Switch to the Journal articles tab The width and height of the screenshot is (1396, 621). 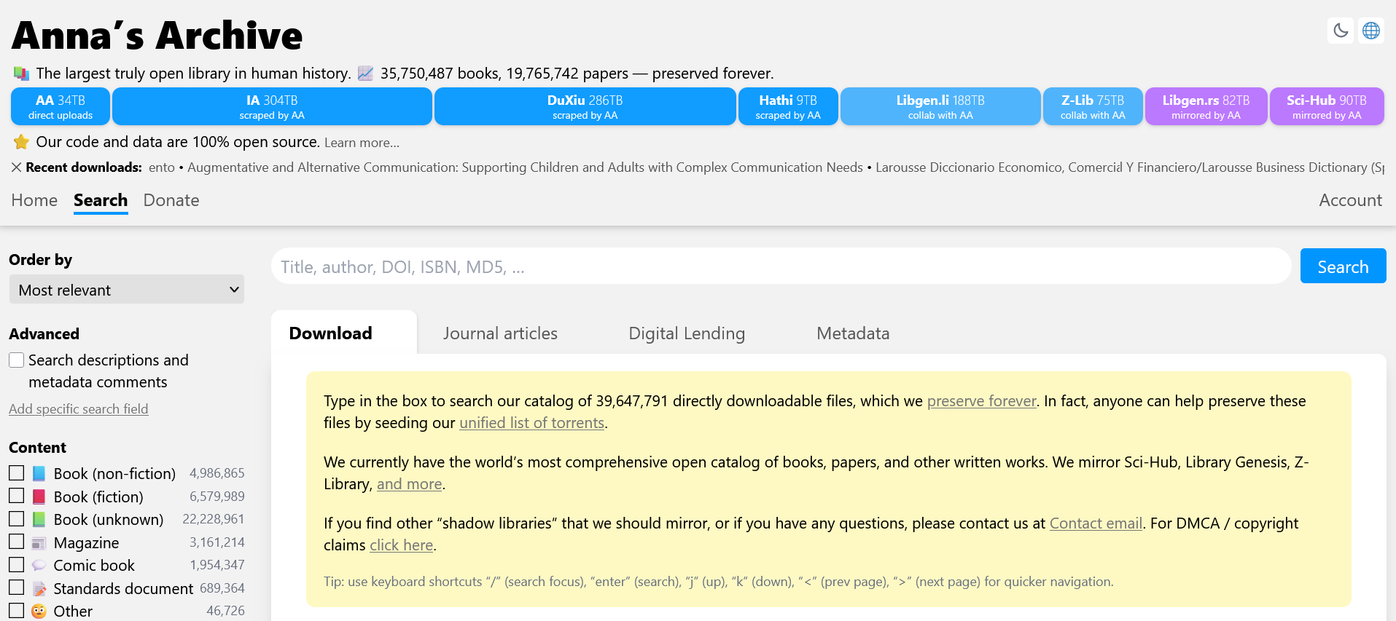click(500, 333)
